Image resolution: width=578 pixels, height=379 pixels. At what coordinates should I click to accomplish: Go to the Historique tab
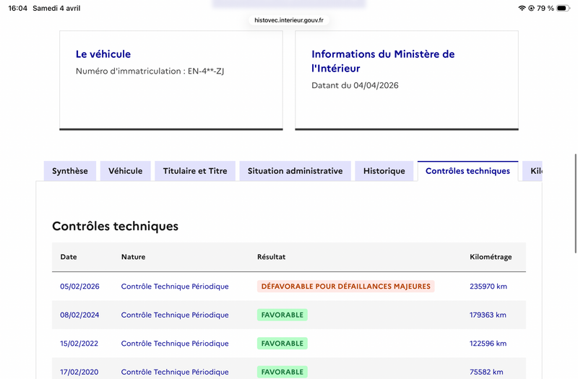[384, 171]
